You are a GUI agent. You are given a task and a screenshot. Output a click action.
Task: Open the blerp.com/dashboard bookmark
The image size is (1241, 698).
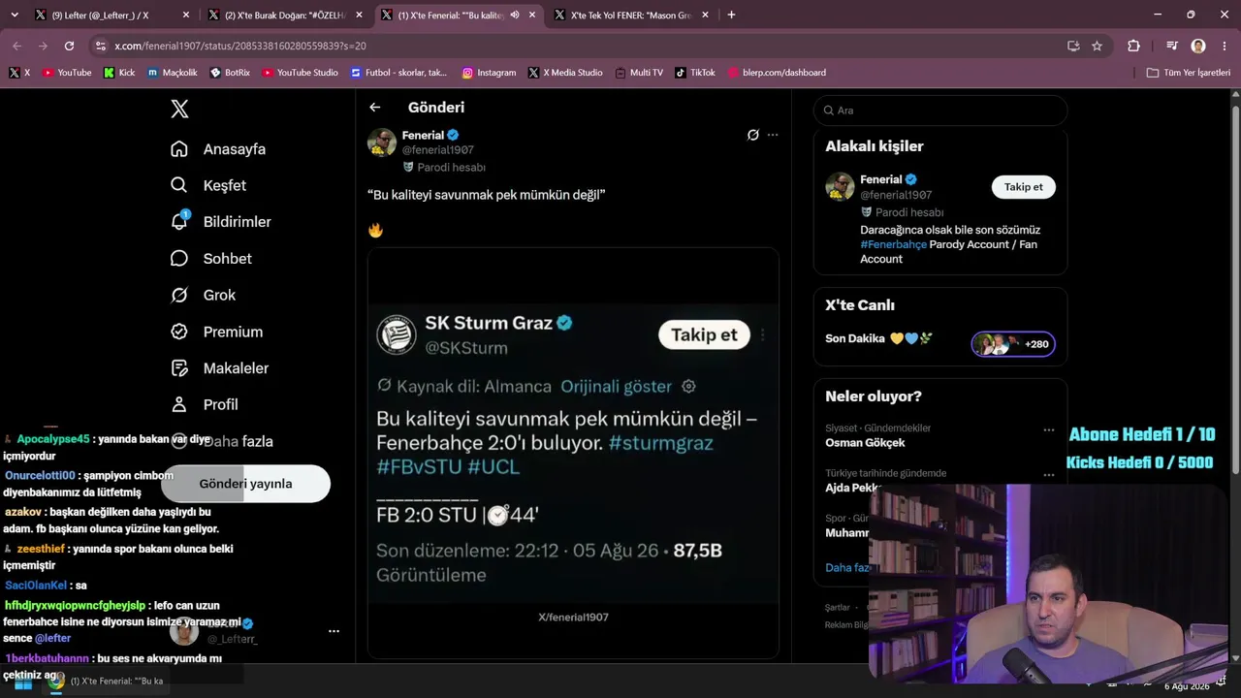pyautogui.click(x=777, y=73)
